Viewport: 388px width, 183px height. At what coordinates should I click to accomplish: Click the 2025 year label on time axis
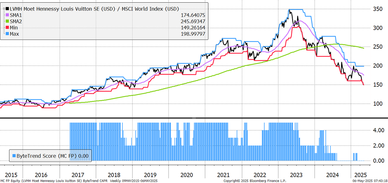[x=361, y=175]
